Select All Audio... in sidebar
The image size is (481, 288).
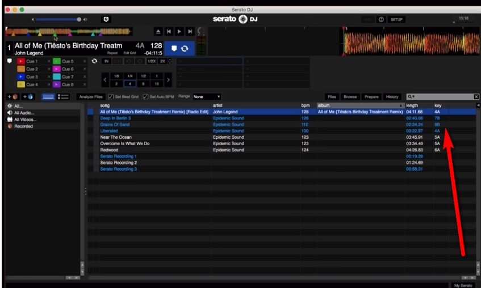(x=43, y=113)
